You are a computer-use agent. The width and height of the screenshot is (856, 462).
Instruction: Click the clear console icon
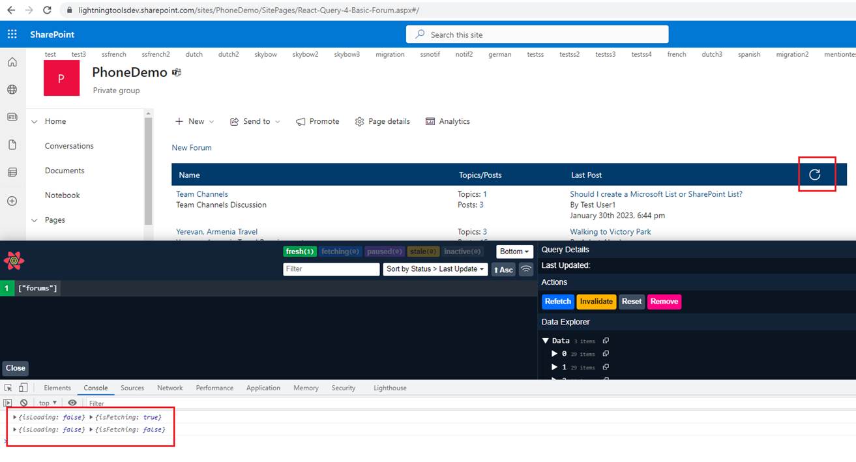(24, 403)
